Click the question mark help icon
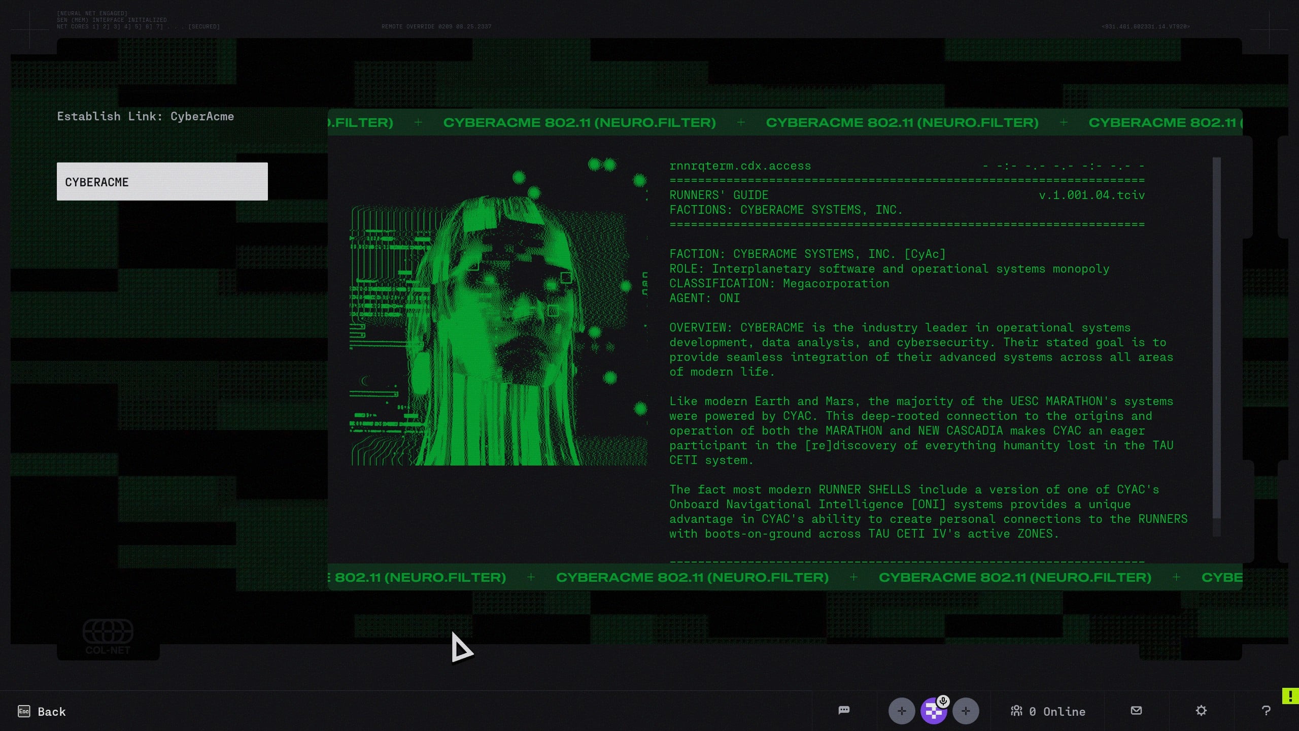Image resolution: width=1299 pixels, height=731 pixels. click(x=1266, y=710)
